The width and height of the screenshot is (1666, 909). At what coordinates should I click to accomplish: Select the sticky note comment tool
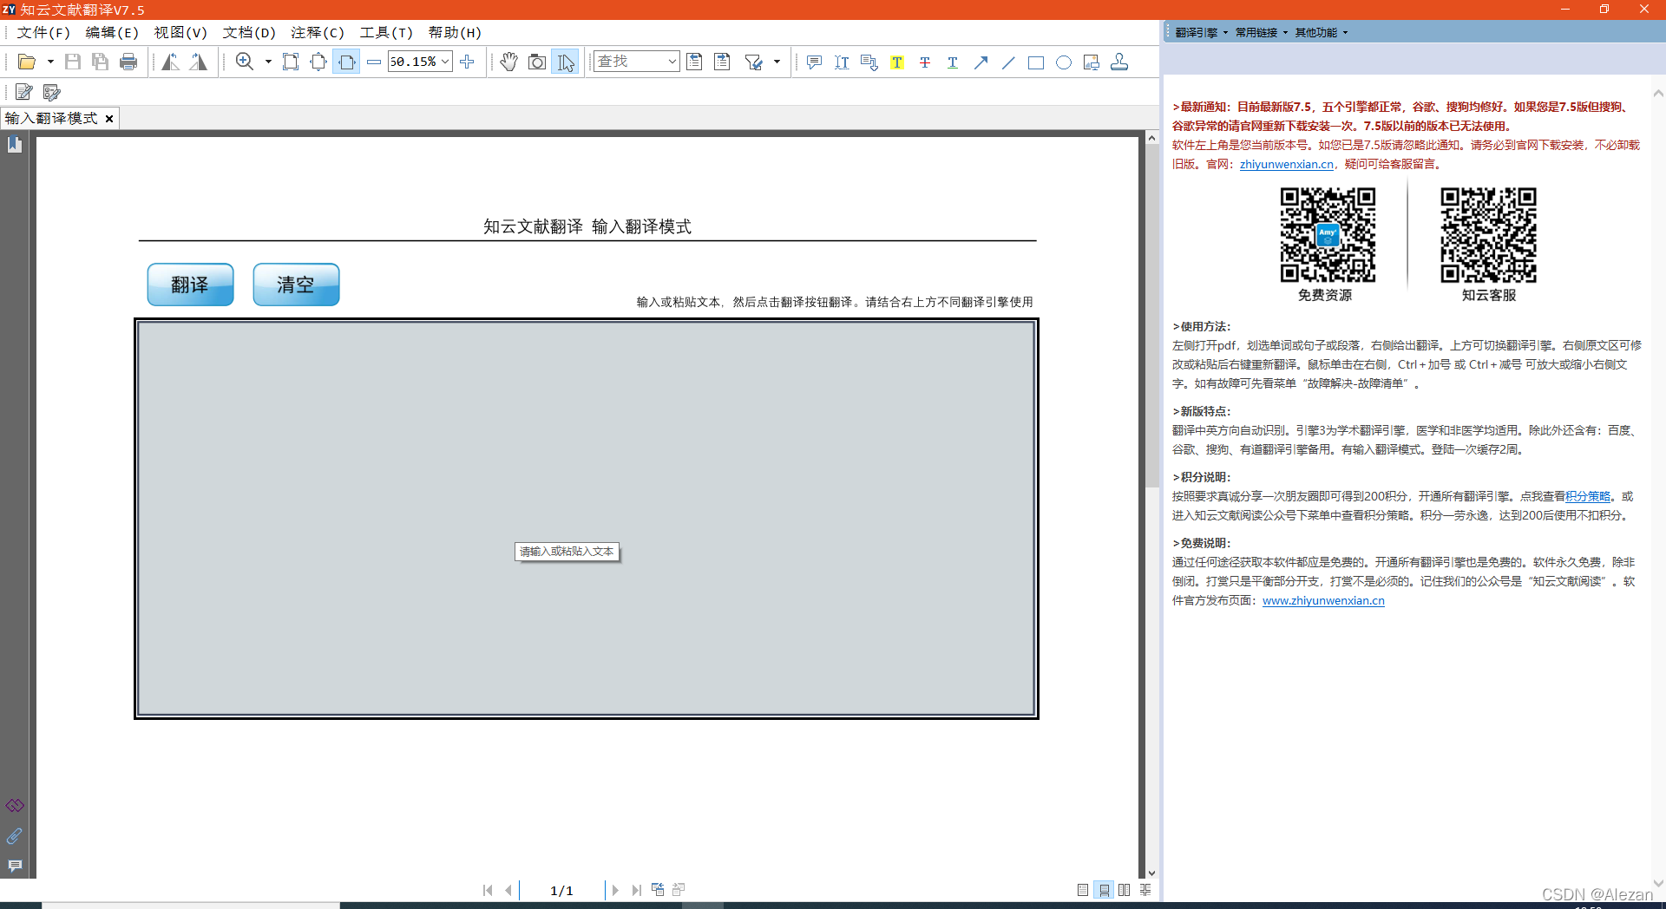tap(814, 62)
